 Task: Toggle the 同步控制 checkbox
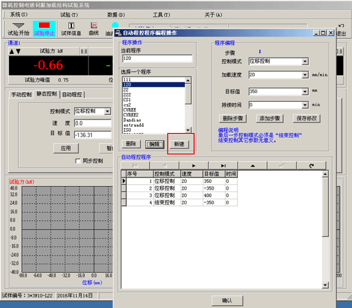pyautogui.click(x=78, y=161)
